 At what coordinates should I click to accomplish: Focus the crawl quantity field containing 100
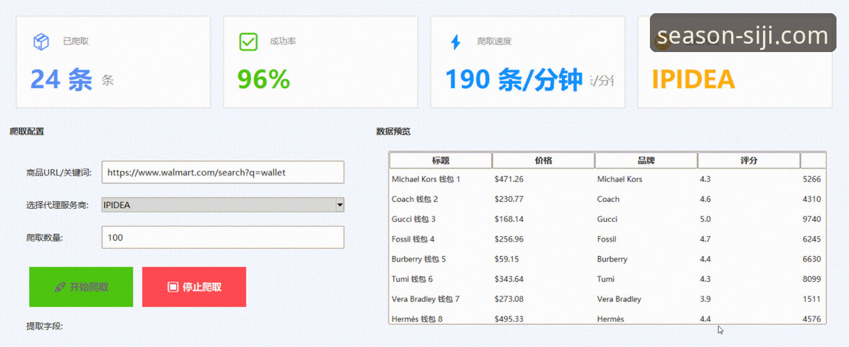tap(223, 237)
